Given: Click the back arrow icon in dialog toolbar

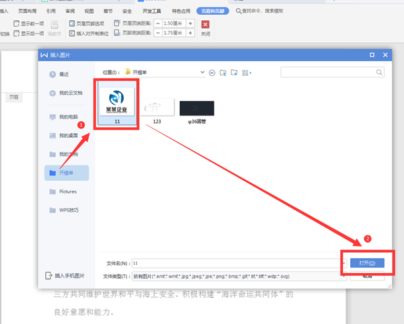Looking at the screenshot, I should tap(212, 72).
